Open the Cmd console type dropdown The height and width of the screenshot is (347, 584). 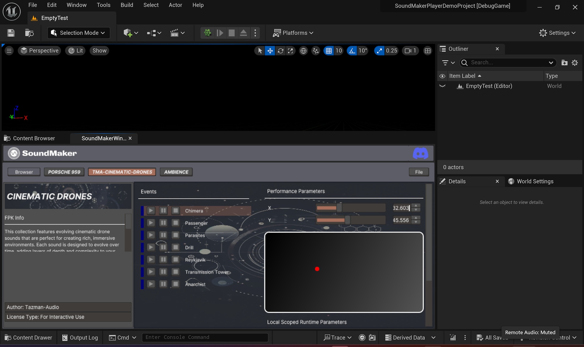click(x=122, y=338)
